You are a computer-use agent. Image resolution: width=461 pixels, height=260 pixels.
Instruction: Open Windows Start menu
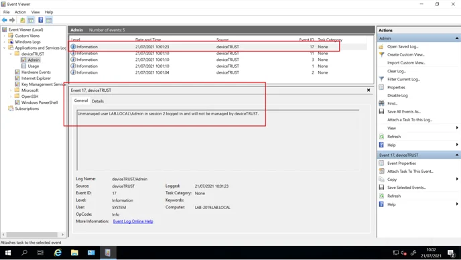(8, 253)
